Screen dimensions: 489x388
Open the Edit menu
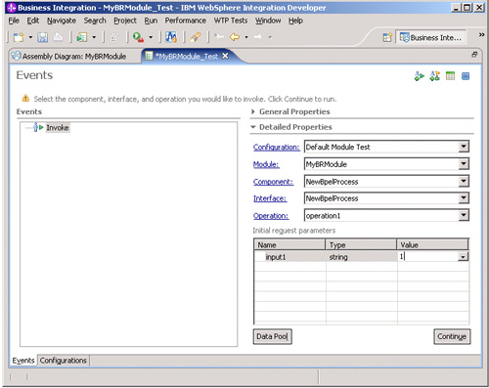[x=33, y=21]
